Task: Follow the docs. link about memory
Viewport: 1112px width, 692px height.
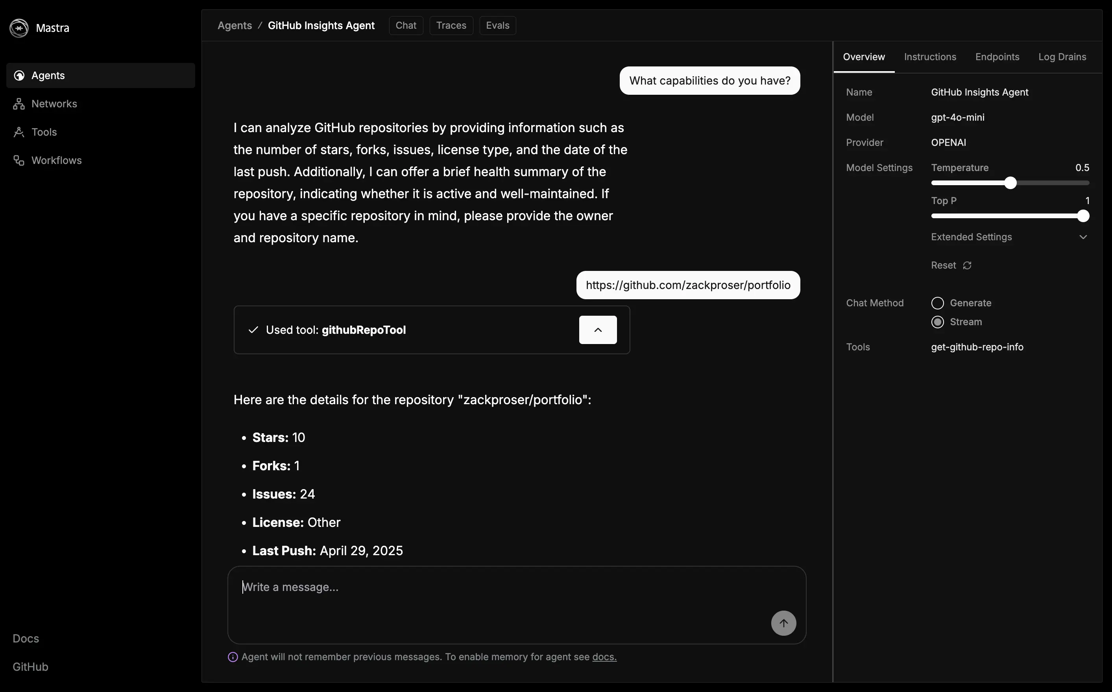Action: pyautogui.click(x=604, y=657)
